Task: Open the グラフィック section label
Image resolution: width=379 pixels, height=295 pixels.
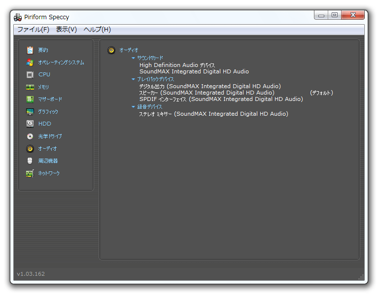Action: click(x=48, y=112)
